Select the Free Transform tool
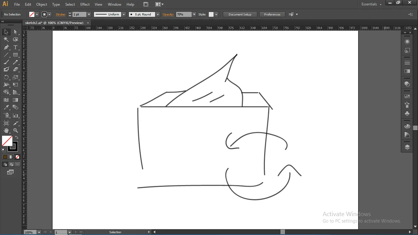The width and height of the screenshot is (418, 235). (15, 85)
